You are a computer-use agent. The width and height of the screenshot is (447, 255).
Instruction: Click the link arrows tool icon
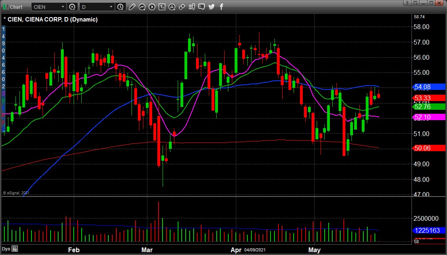(182, 7)
